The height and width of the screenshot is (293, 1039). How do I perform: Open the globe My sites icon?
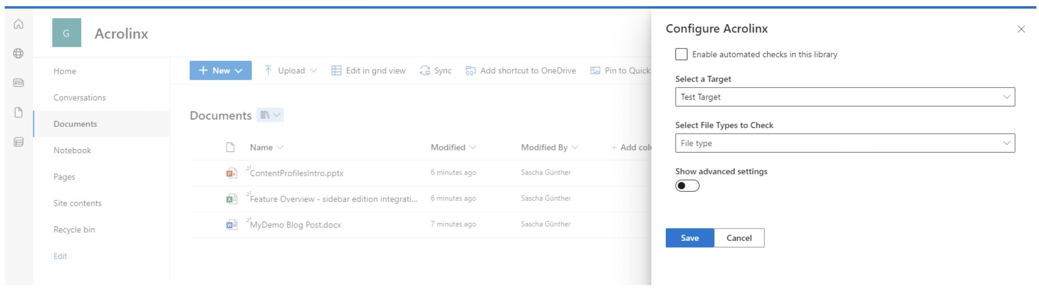(19, 53)
